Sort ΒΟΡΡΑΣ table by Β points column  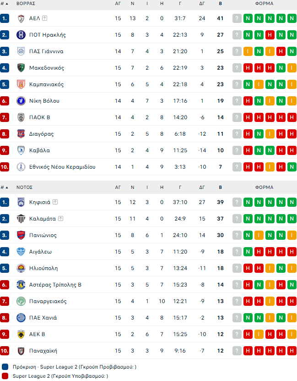[x=221, y=3]
